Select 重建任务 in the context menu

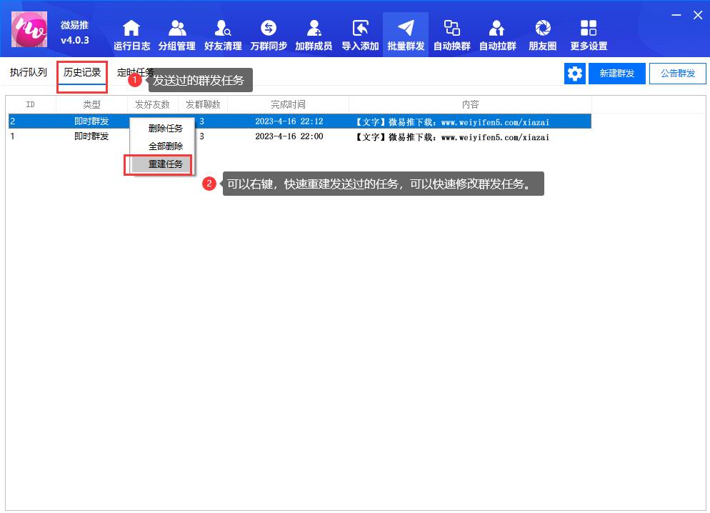pyautogui.click(x=165, y=164)
